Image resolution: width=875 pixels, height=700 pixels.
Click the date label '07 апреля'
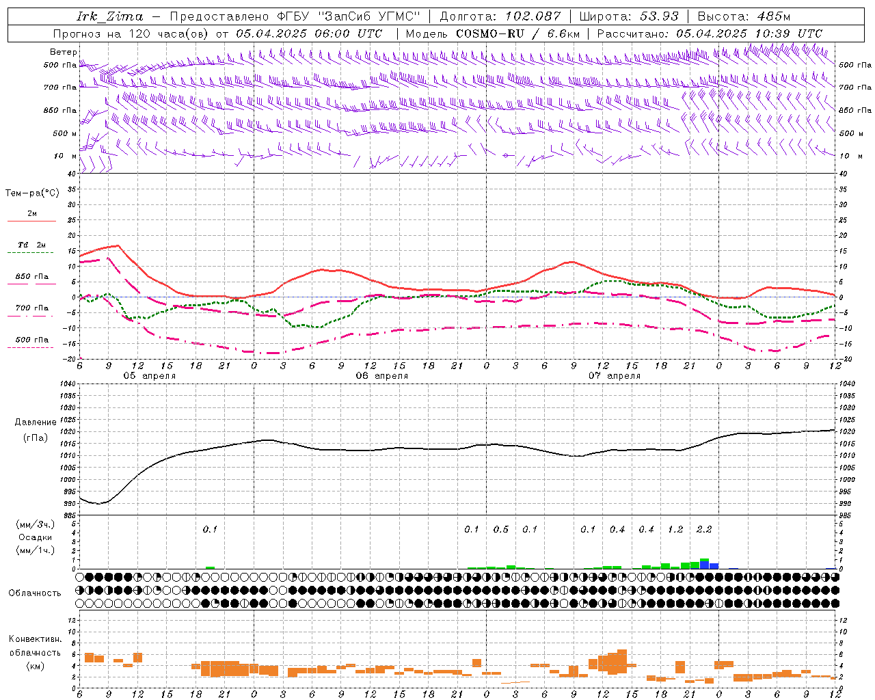click(615, 376)
